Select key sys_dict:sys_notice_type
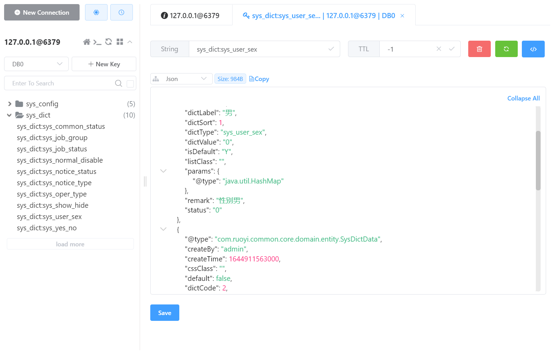556x354 pixels. click(54, 183)
